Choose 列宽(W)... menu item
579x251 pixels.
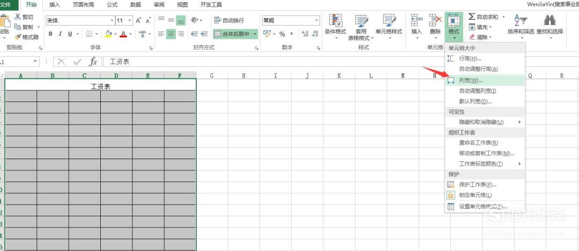point(485,80)
